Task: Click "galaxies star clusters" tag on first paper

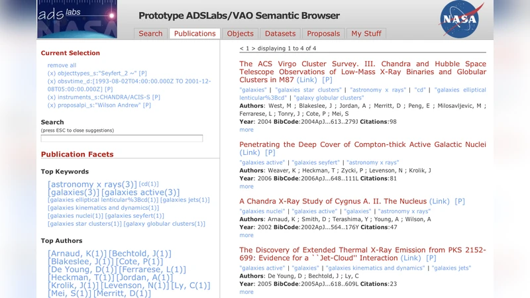Action: click(308, 90)
